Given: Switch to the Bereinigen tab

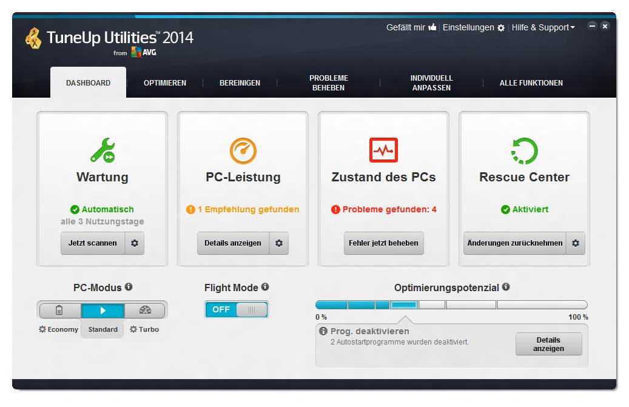Looking at the screenshot, I should (x=240, y=82).
